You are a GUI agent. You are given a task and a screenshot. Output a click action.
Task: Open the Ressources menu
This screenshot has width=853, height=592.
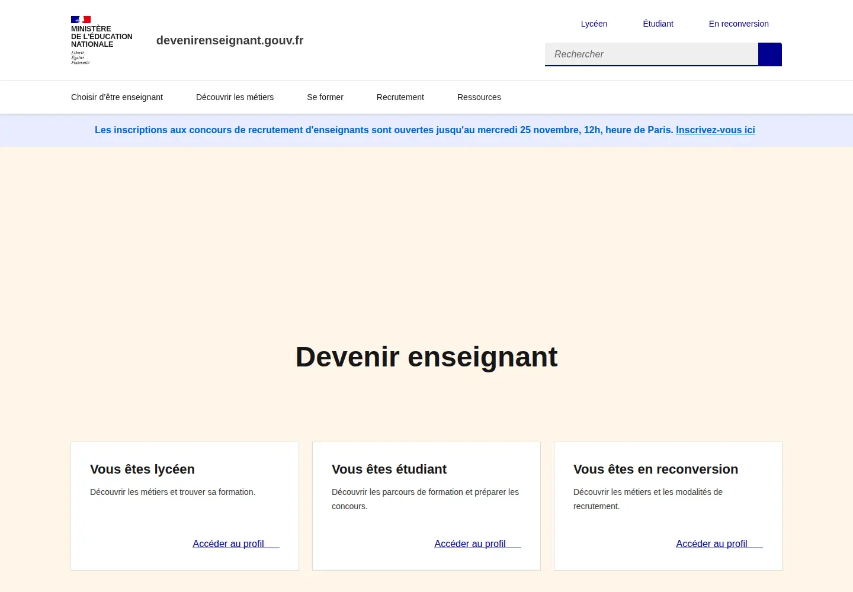coord(479,97)
